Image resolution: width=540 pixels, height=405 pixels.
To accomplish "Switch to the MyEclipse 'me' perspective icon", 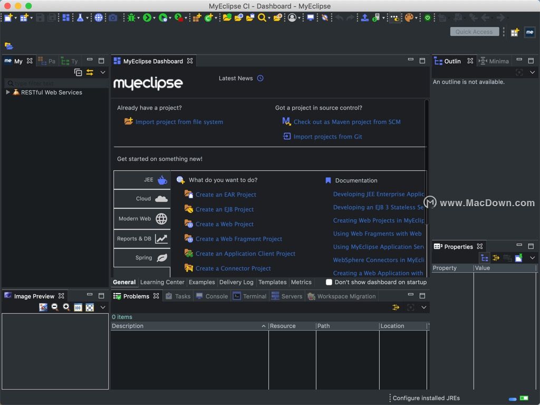I will [x=529, y=32].
